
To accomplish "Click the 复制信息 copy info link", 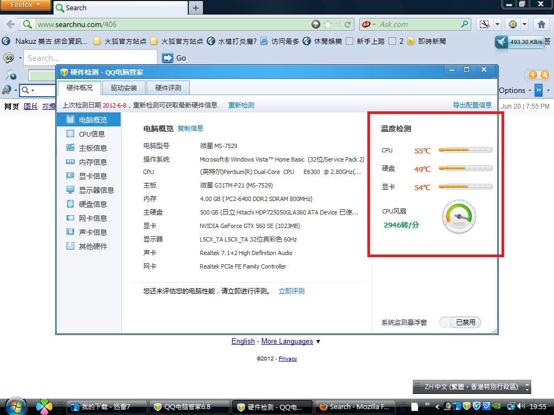I will click(x=190, y=129).
